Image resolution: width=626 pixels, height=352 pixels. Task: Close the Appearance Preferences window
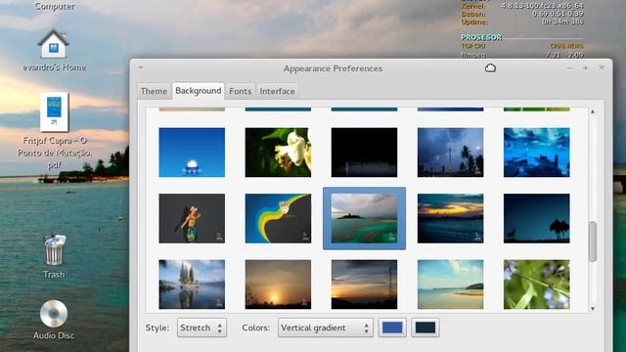[602, 67]
